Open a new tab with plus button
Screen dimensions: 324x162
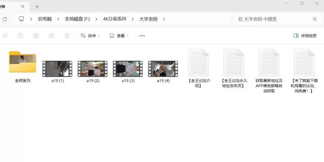tap(37, 6)
